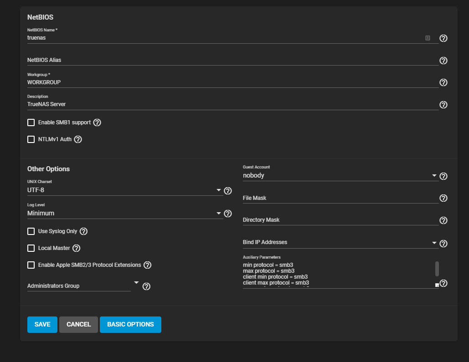
Task: Show help for NetBIOS Alias
Action: (443, 61)
